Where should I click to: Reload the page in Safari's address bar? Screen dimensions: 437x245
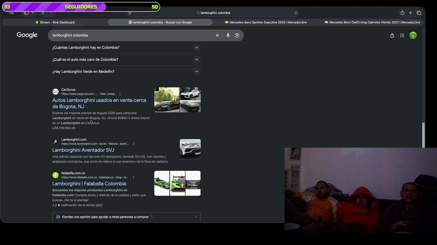pyautogui.click(x=296, y=13)
